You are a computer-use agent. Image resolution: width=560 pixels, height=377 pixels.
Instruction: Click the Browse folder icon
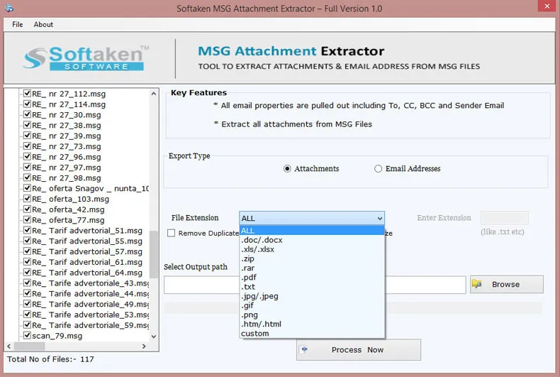477,284
